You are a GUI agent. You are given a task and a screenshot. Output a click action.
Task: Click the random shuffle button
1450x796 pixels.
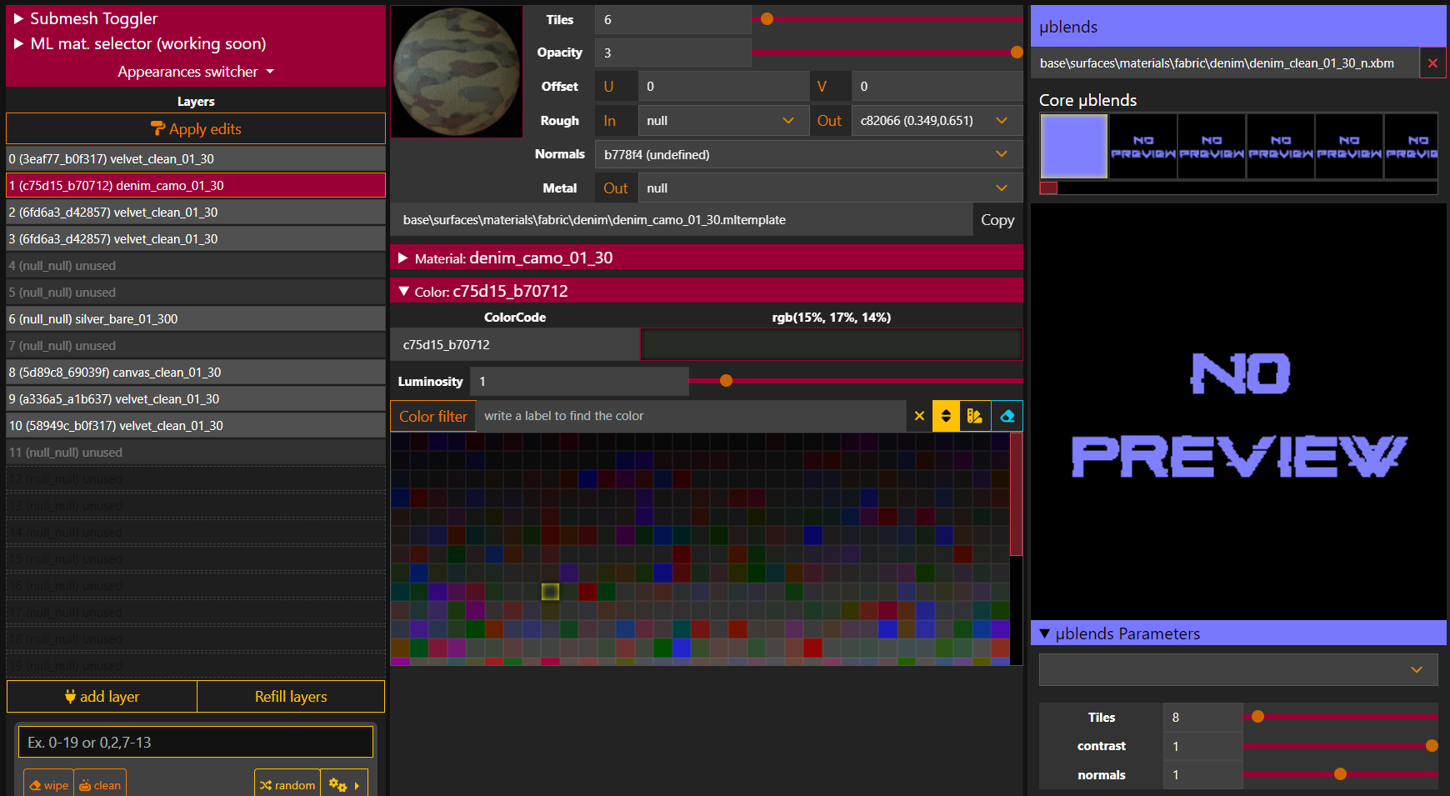(x=287, y=784)
